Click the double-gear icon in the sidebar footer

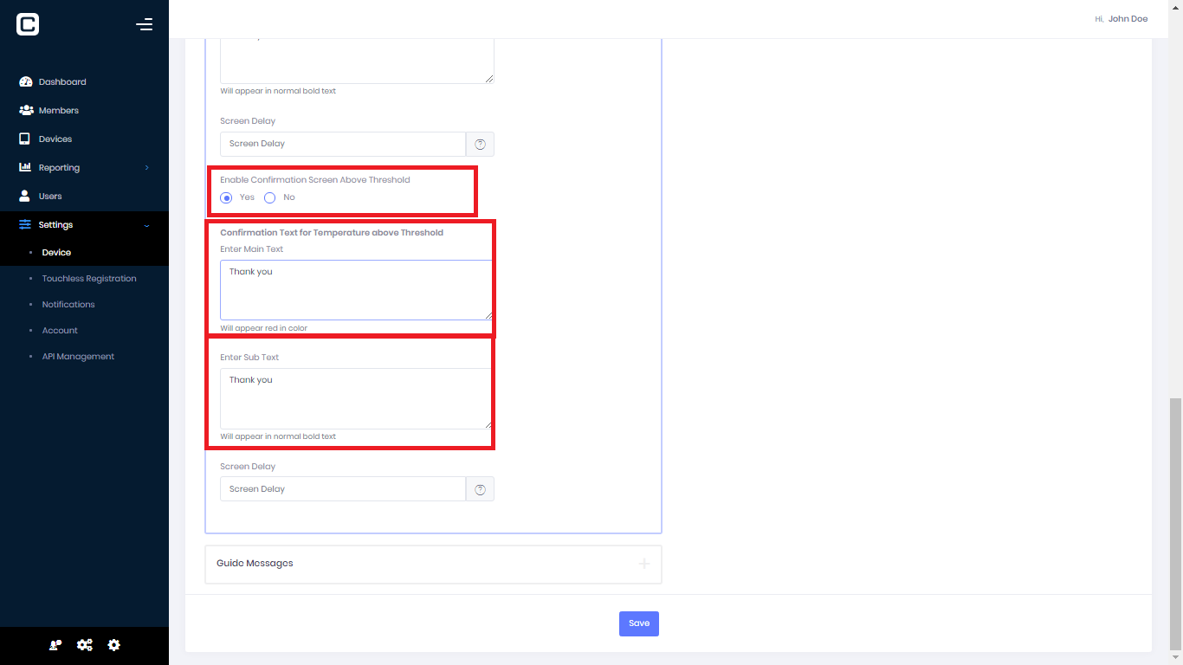tap(84, 645)
